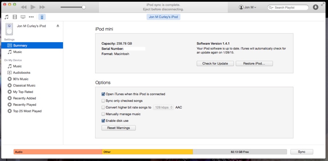Click the Other segment of storage bar
The image size is (328, 161).
coord(147,152)
